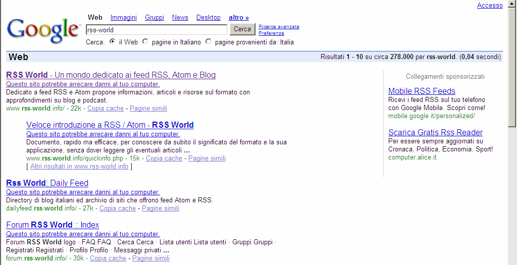Click the search field containing rss-world
The height and width of the screenshot is (265, 517).
[x=157, y=30]
